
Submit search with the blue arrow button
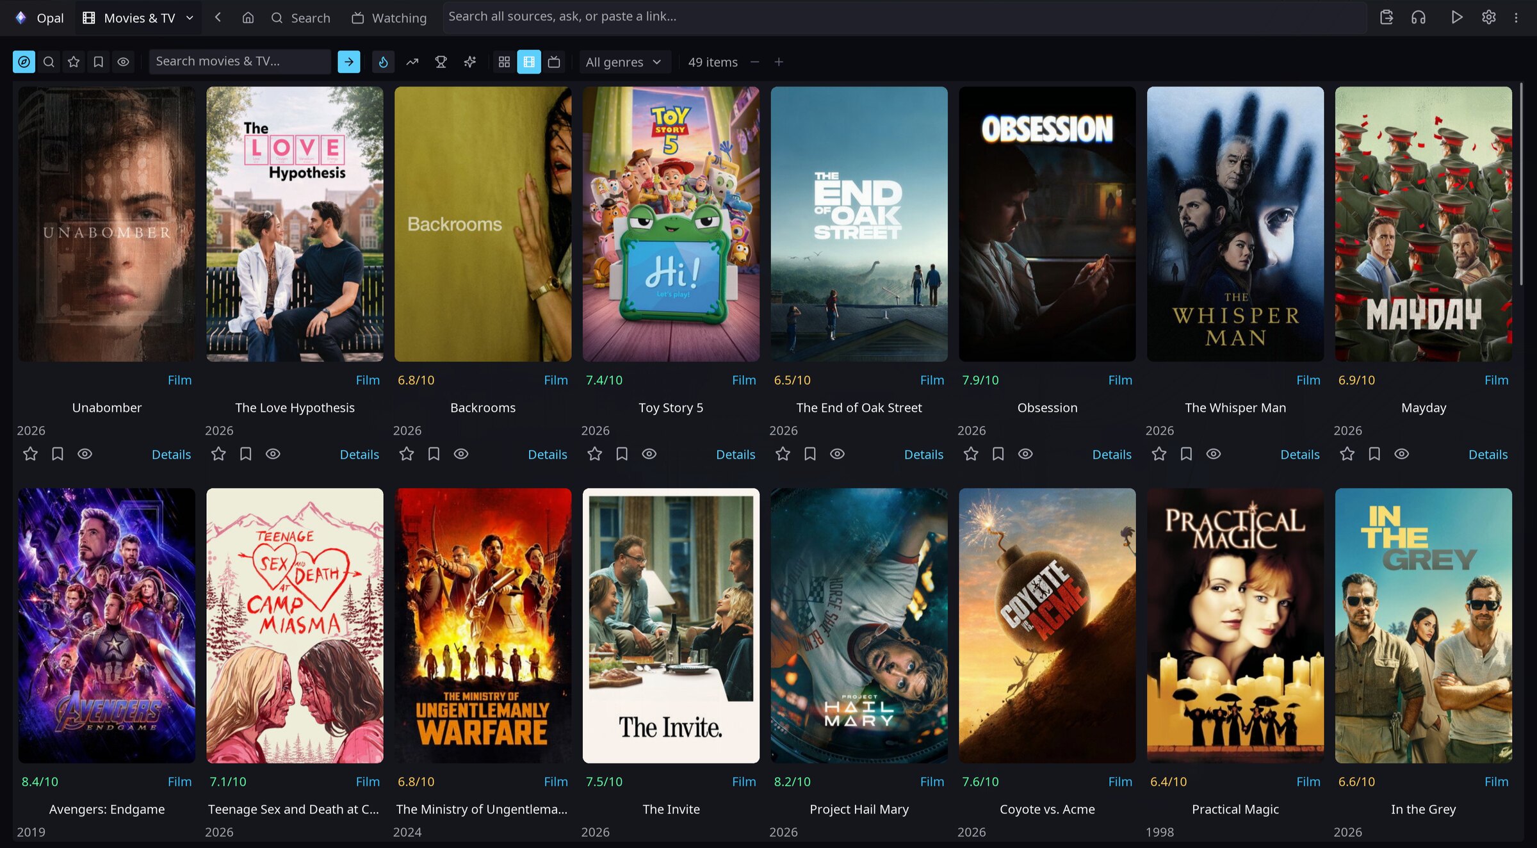click(x=348, y=61)
